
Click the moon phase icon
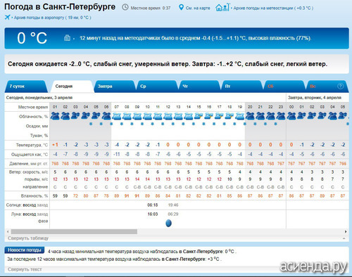tap(168, 223)
